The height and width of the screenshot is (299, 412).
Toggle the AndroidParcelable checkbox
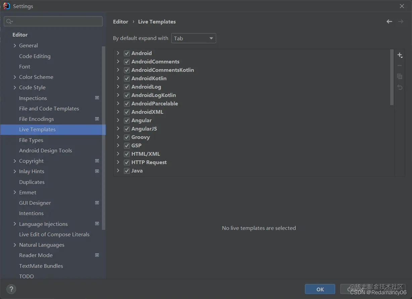127,104
